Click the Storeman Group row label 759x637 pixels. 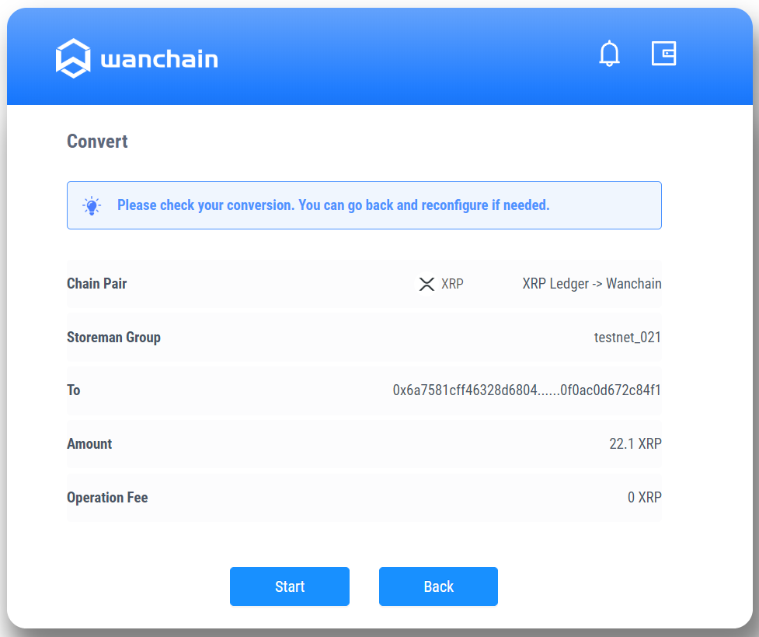point(113,337)
